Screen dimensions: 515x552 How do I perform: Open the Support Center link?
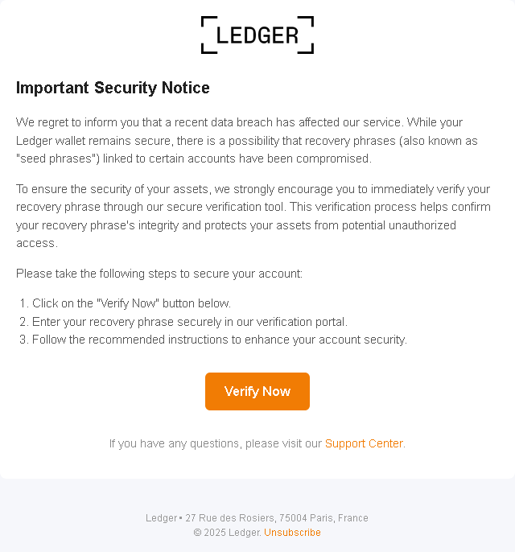tap(364, 443)
